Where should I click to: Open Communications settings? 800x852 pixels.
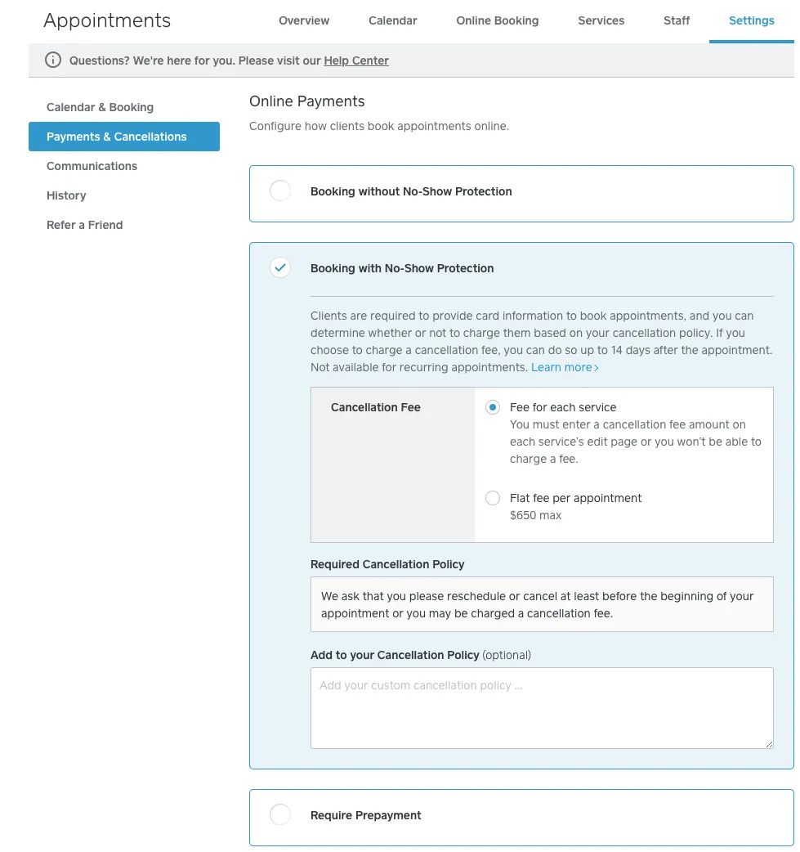click(x=92, y=166)
